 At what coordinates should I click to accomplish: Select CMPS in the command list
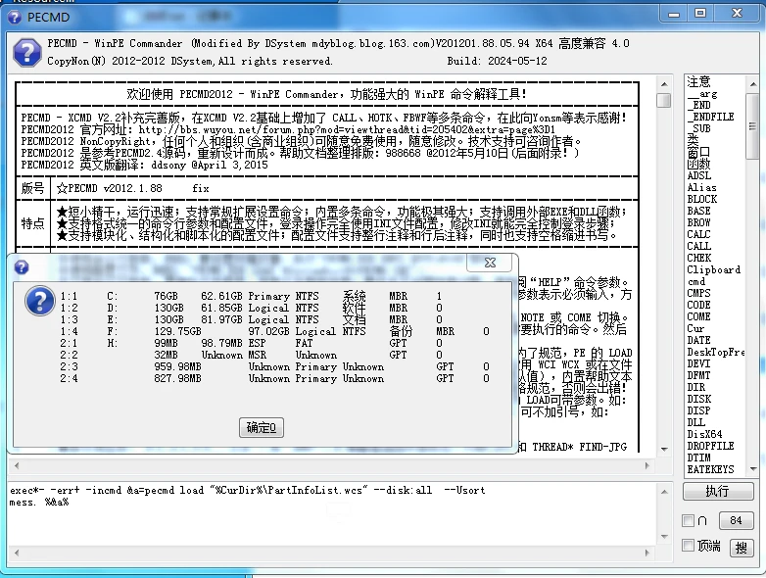coord(698,293)
